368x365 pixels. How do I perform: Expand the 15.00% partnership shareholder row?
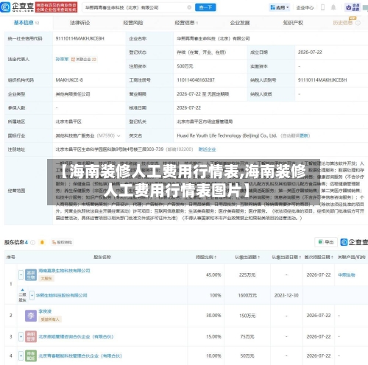[21, 336]
